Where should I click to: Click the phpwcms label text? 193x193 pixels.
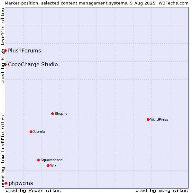(21, 183)
